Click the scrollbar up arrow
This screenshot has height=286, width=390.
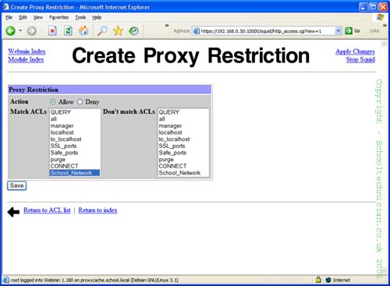pos(384,44)
